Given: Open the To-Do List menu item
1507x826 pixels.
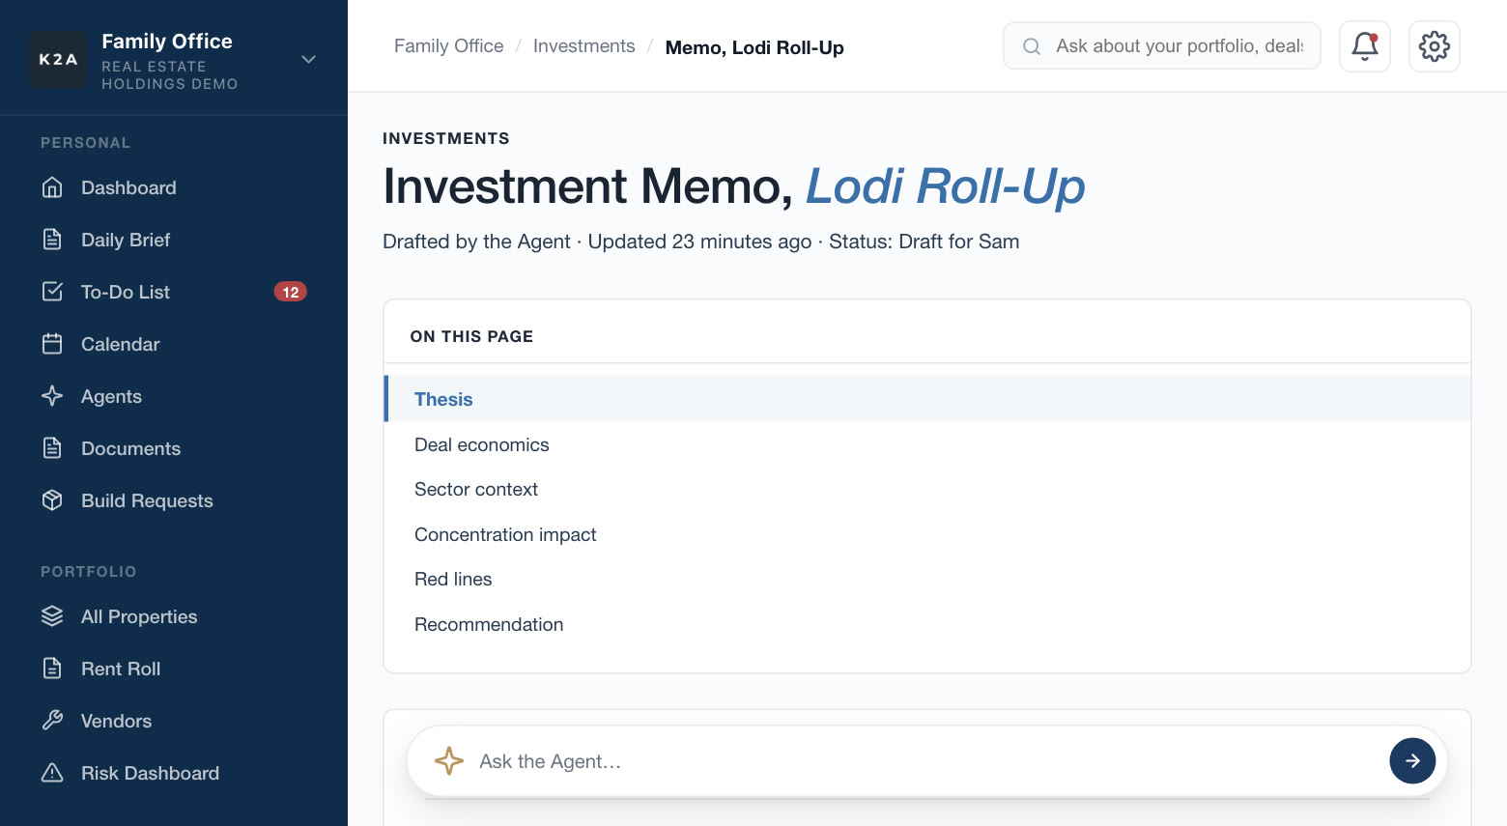Looking at the screenshot, I should [174, 292].
